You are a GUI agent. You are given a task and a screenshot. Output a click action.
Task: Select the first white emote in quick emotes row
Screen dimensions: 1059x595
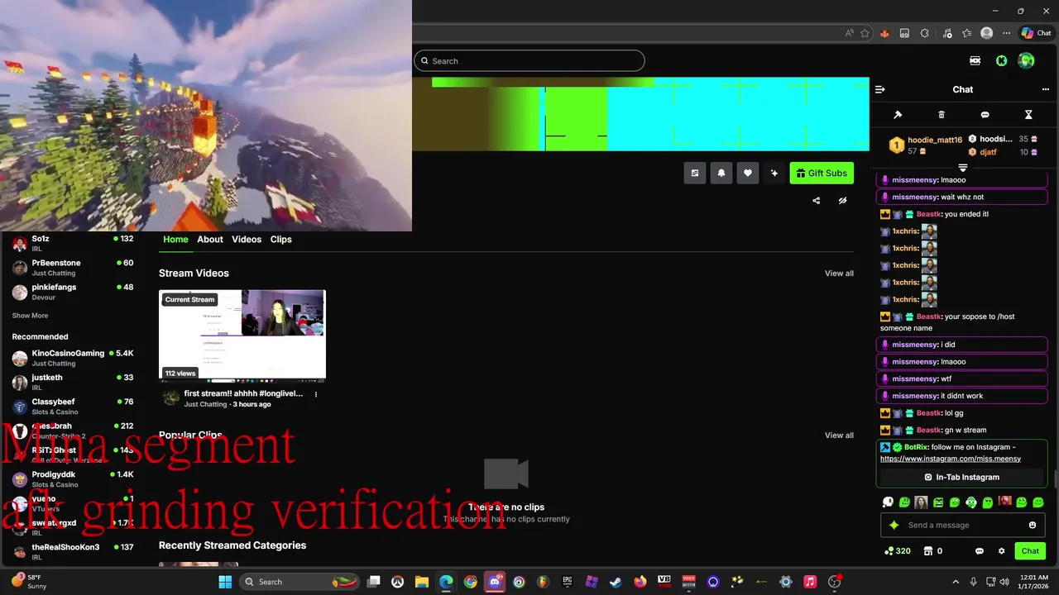[888, 502]
